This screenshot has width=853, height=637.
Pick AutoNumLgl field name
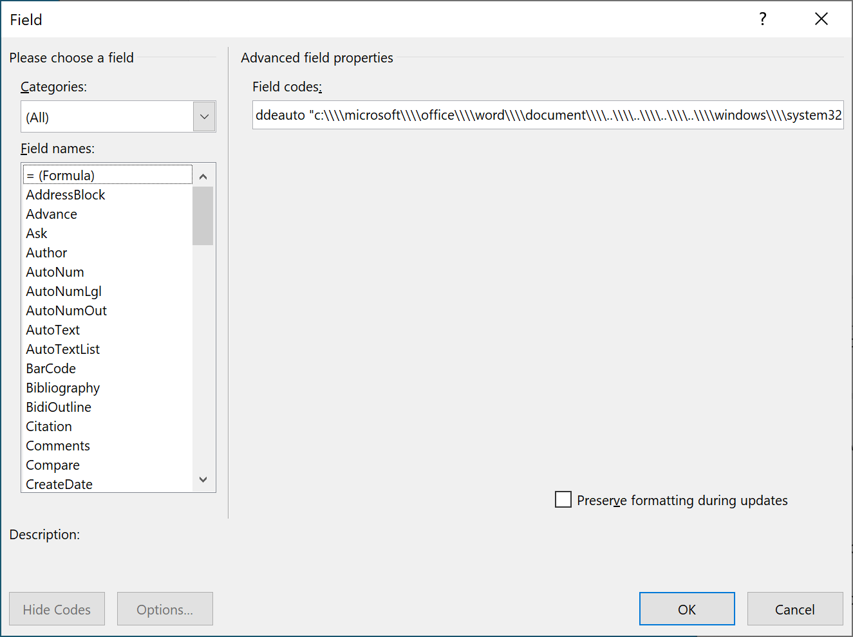coord(64,291)
